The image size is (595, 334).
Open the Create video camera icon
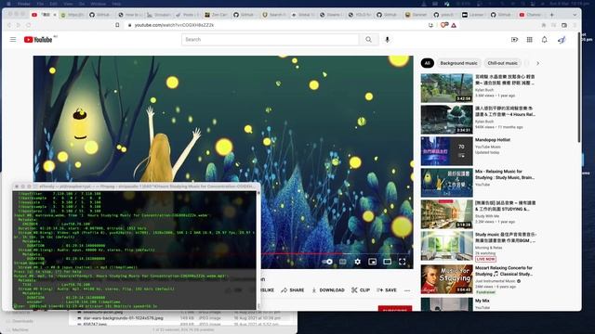[514, 39]
